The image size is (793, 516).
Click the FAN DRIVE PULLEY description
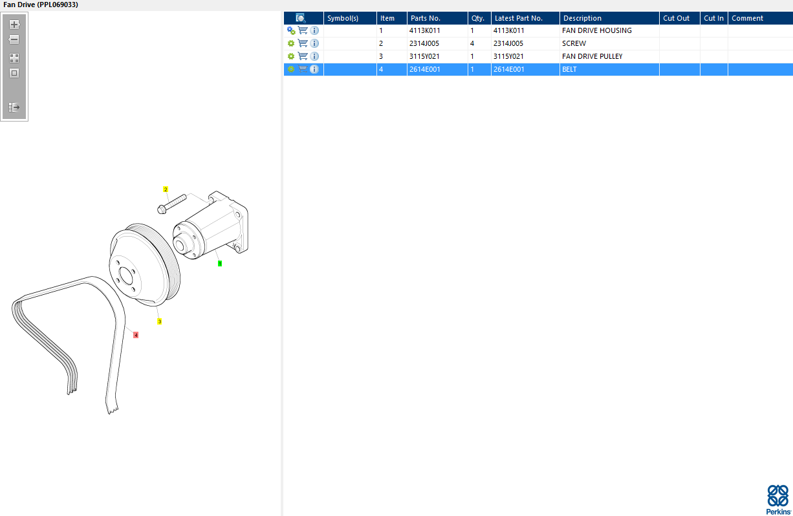pyautogui.click(x=592, y=56)
